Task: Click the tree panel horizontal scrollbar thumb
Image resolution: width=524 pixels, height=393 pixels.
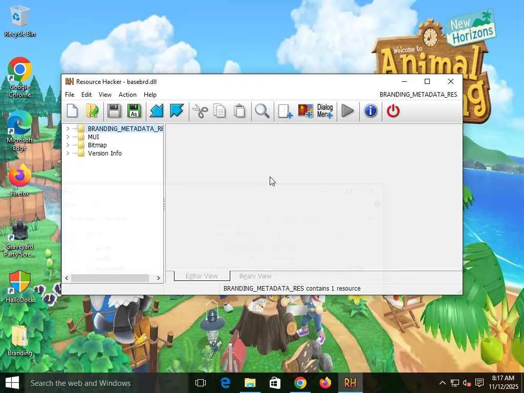Action: pos(110,278)
